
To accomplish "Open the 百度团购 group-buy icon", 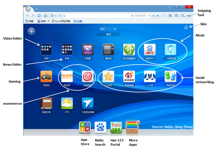I will 88,76.
